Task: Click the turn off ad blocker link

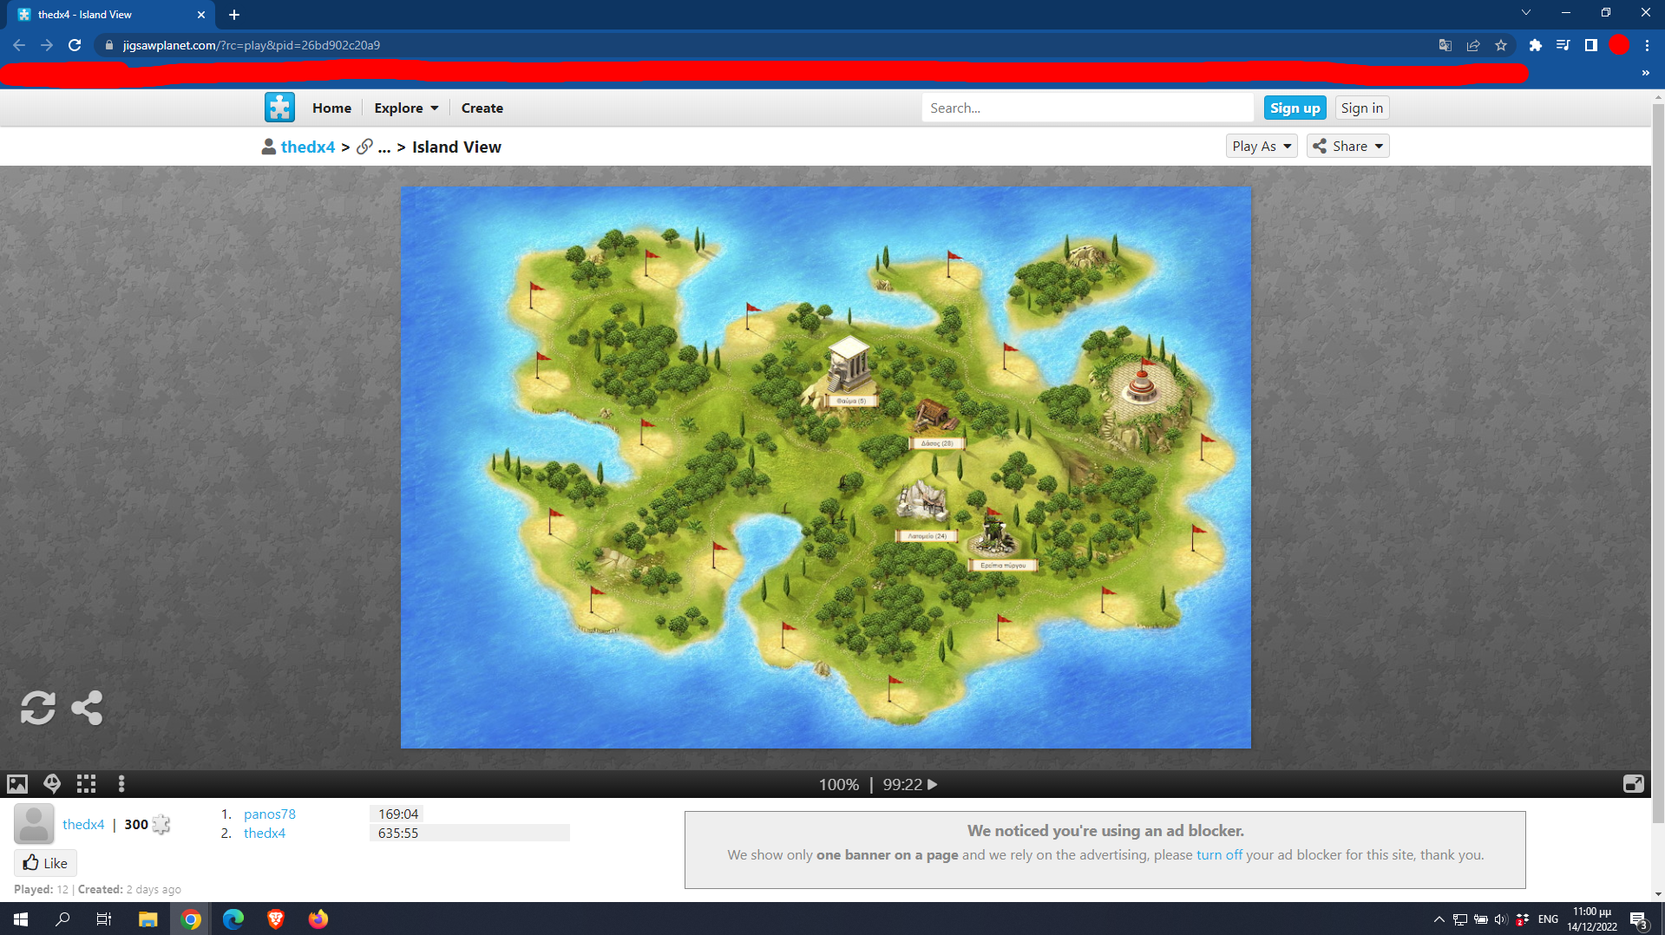Action: (1219, 854)
